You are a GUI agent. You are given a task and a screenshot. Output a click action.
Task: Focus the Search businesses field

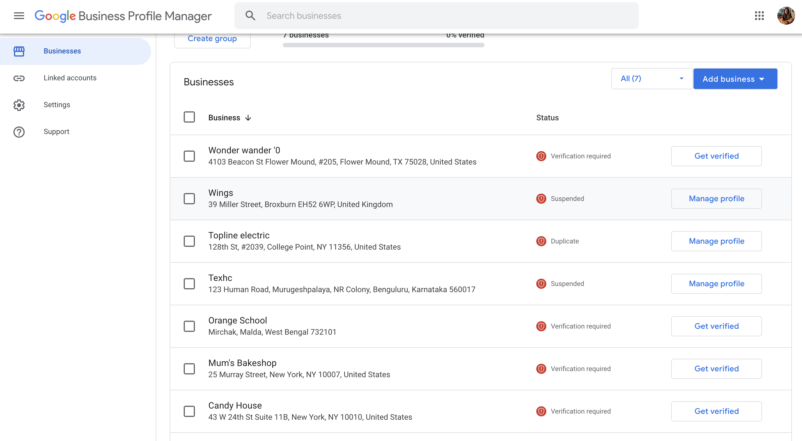pos(436,16)
